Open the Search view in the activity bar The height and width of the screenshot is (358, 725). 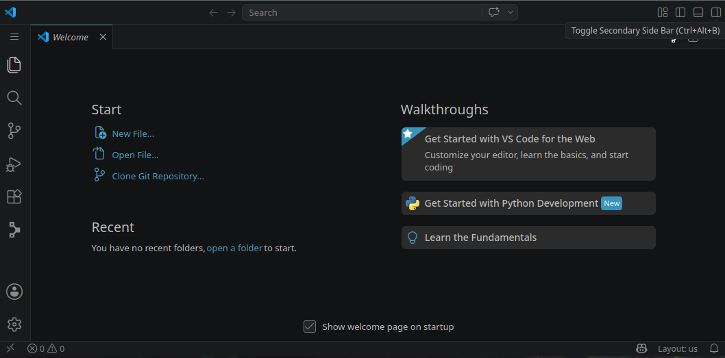pos(14,98)
